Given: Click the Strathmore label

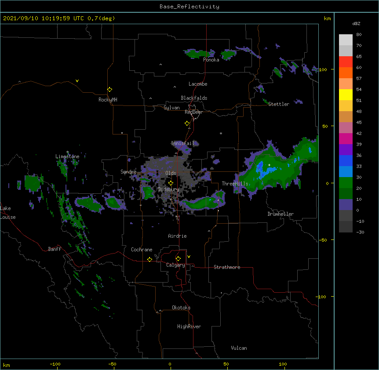Looking at the screenshot, I should [x=227, y=267].
